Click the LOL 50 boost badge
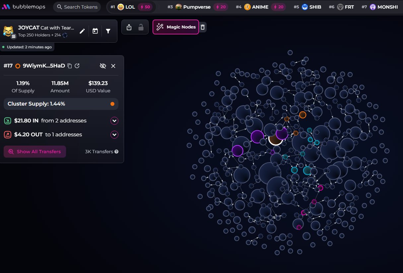The height and width of the screenshot is (273, 403). [145, 7]
